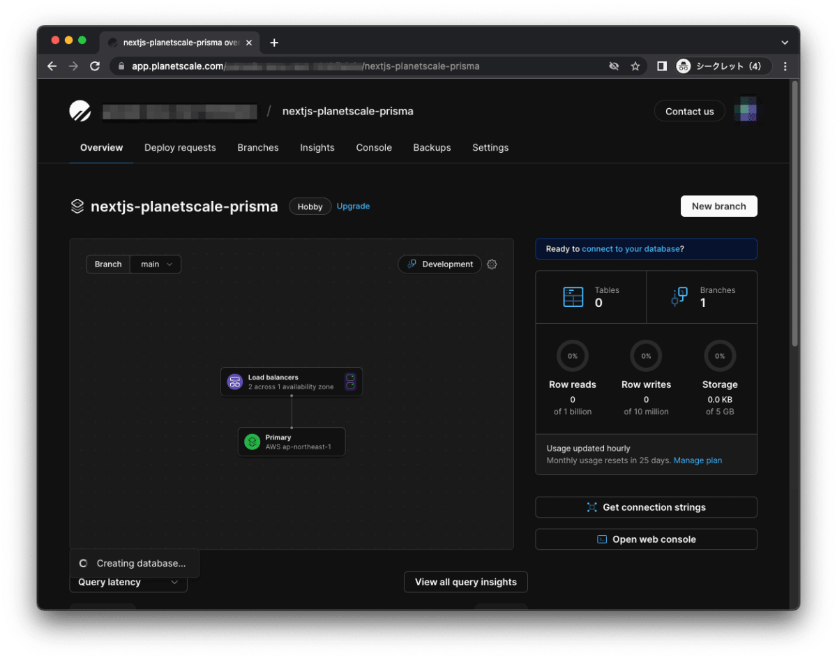
Task: Click the Creating database... status toast
Action: (x=134, y=564)
